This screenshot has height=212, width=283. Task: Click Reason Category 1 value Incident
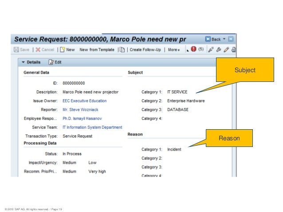pyautogui.click(x=174, y=150)
